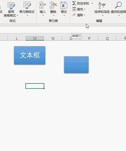Click the Cell Styles icon
The image size is (126, 151).
click(x=27, y=5)
